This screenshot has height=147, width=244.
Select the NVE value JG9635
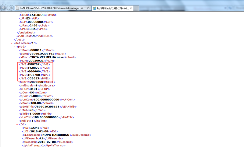point(34,79)
